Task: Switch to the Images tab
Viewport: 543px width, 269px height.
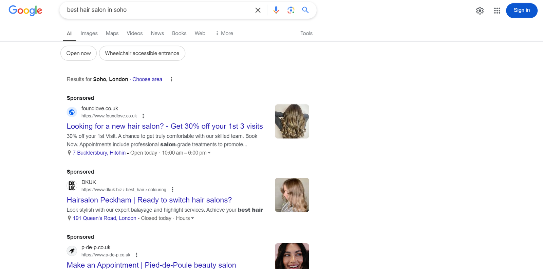Action: click(89, 33)
